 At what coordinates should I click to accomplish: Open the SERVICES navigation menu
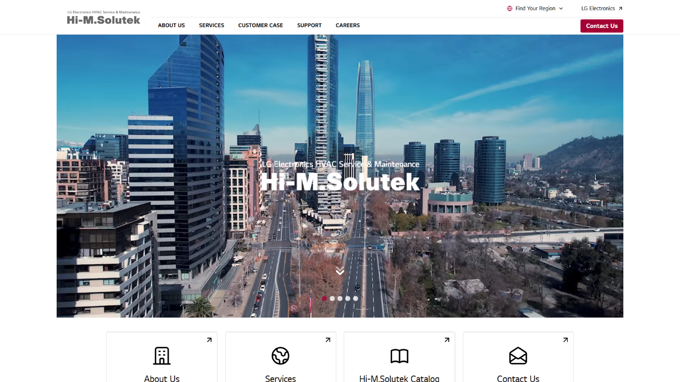coord(211,25)
